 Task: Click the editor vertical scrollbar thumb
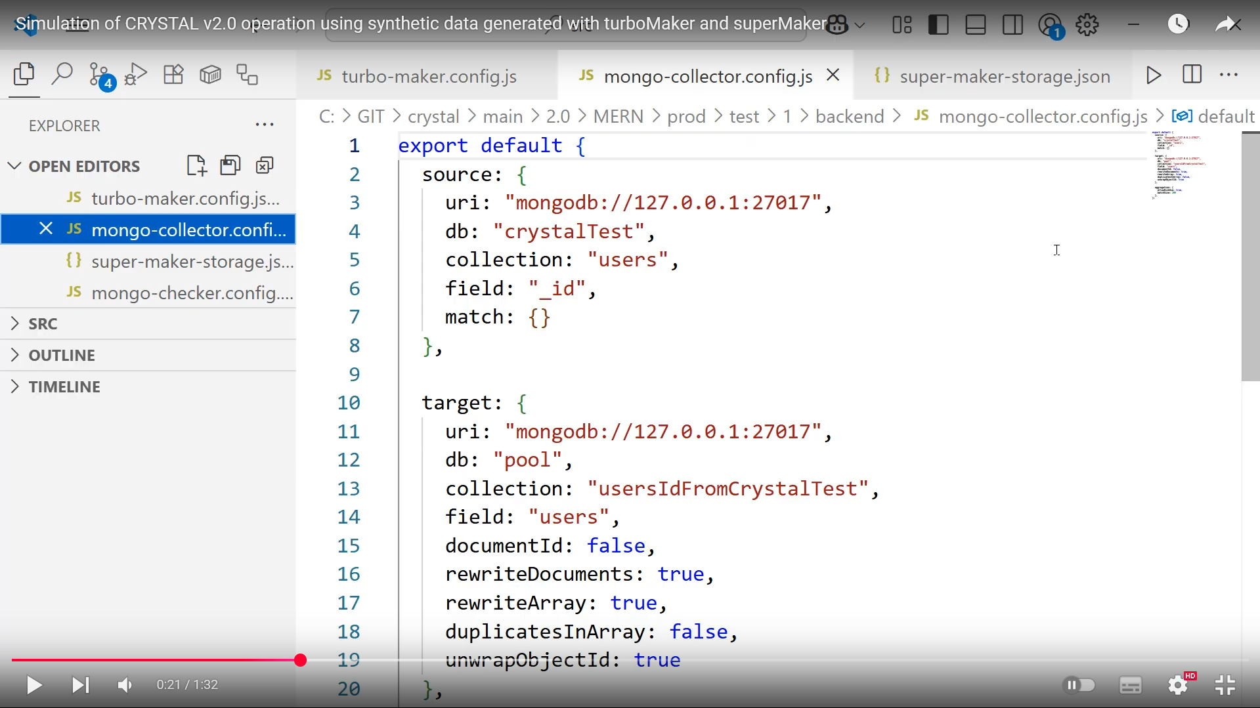point(1250,256)
